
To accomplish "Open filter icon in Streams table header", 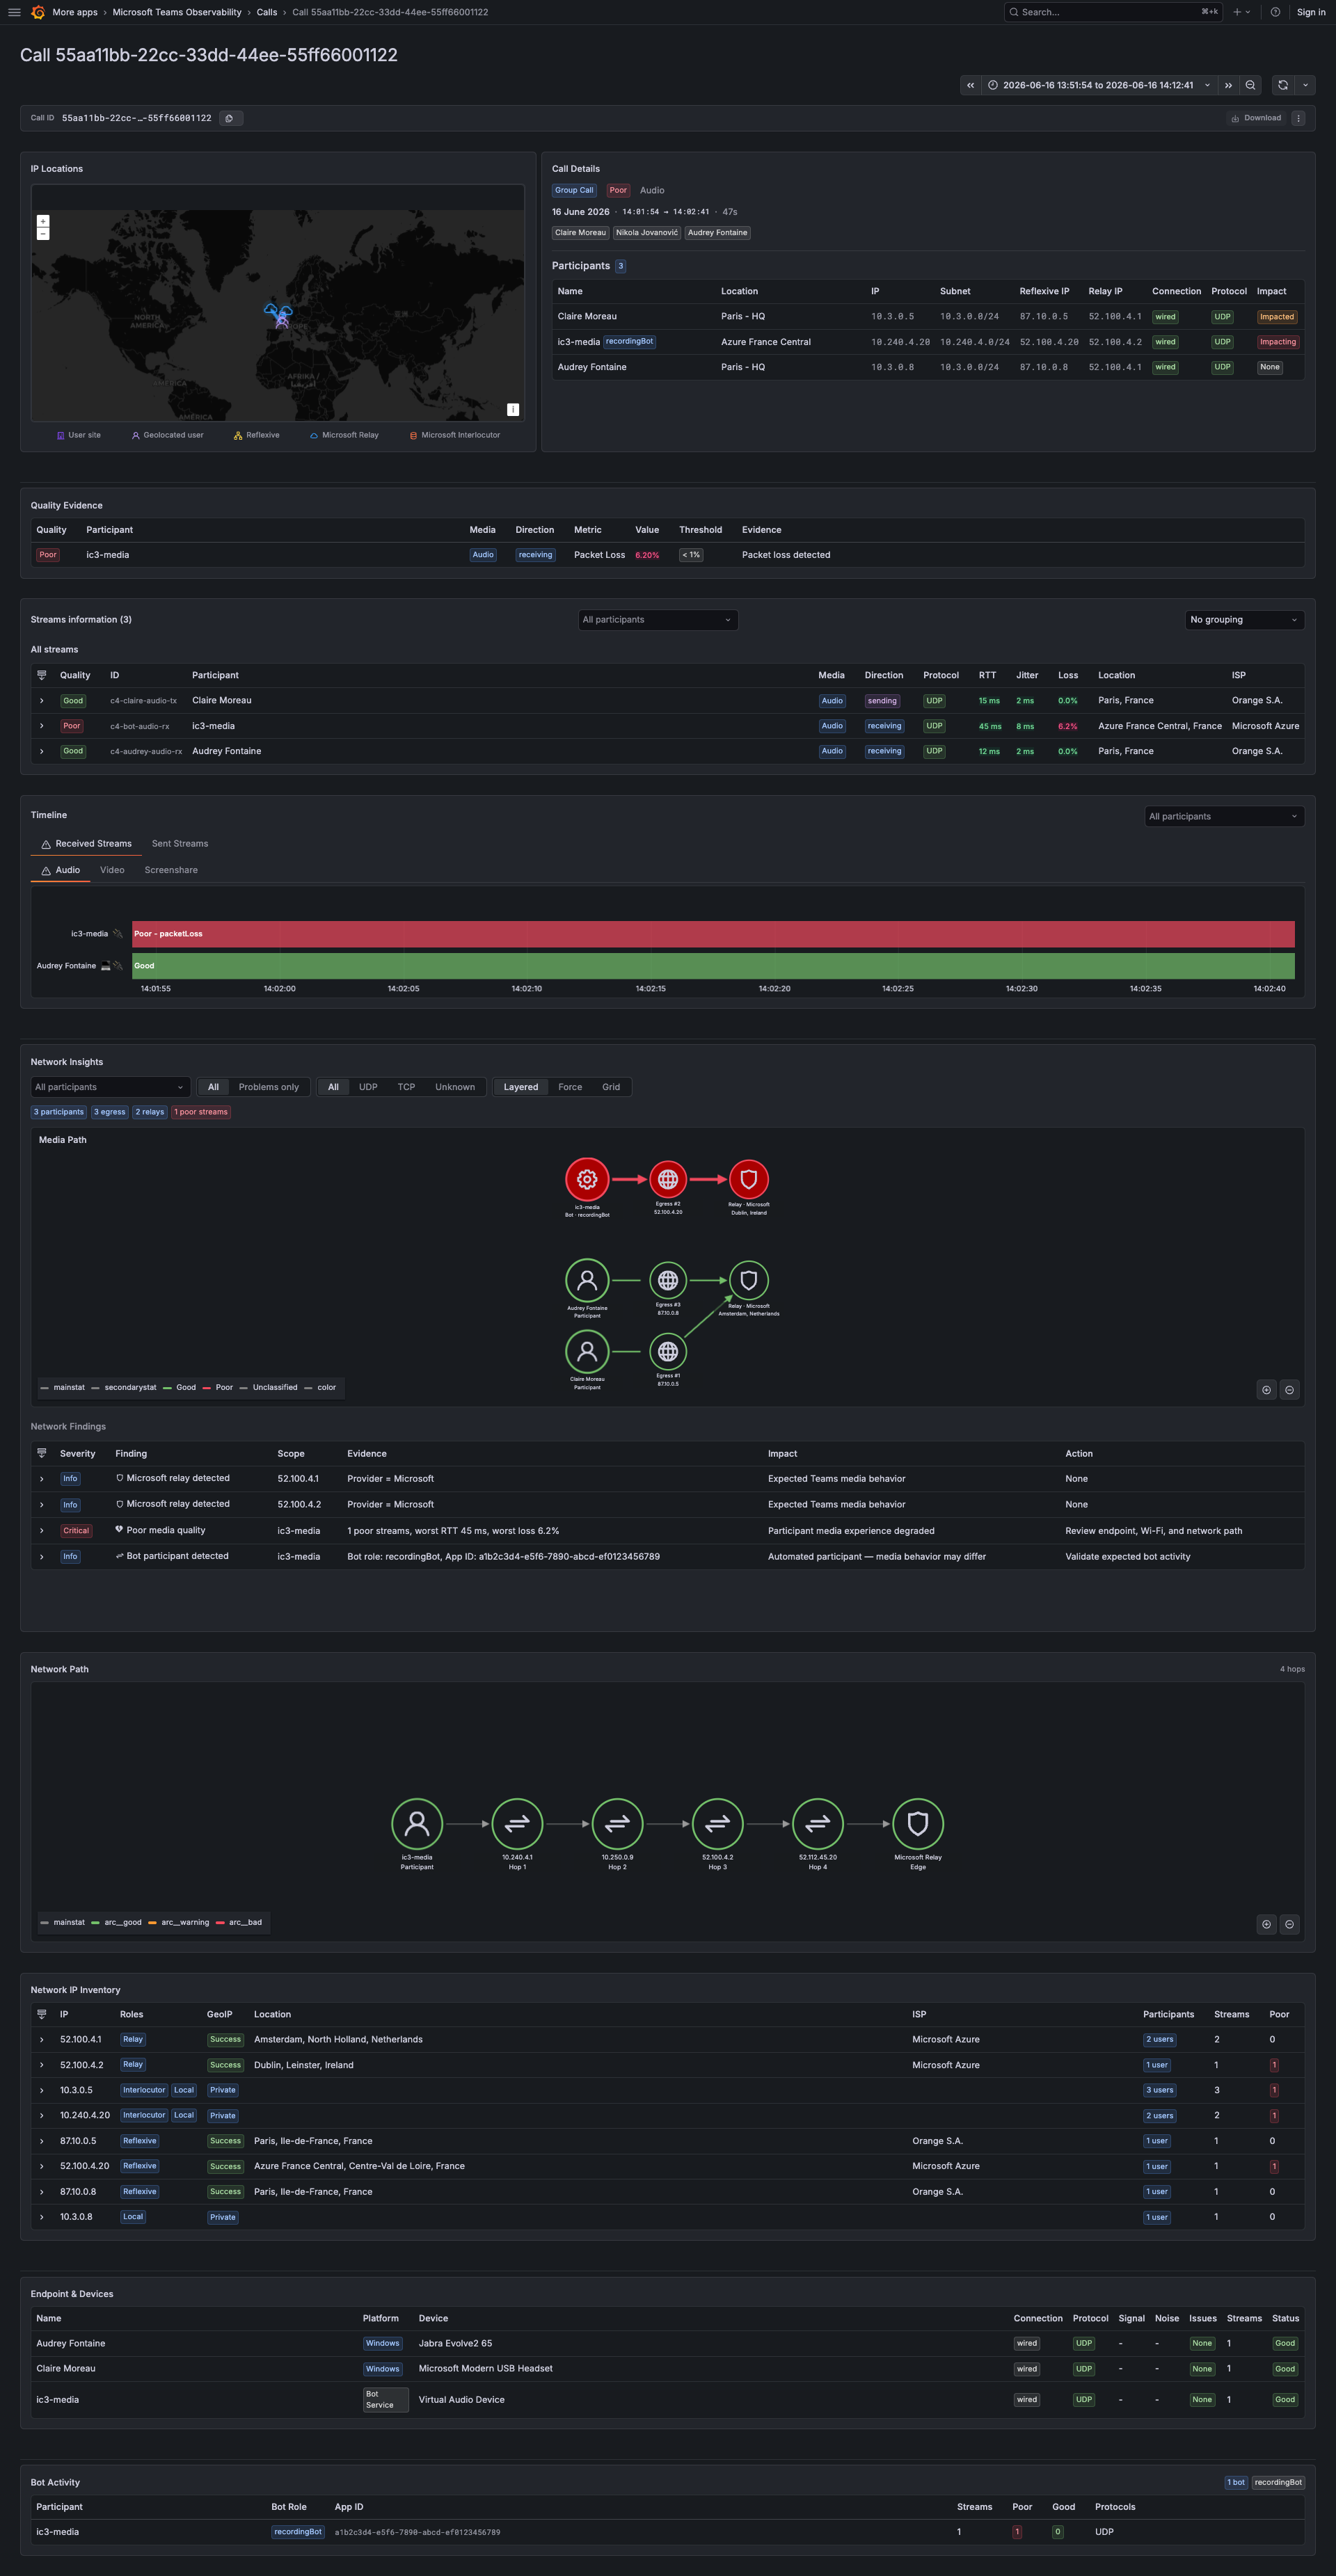I will click(42, 675).
